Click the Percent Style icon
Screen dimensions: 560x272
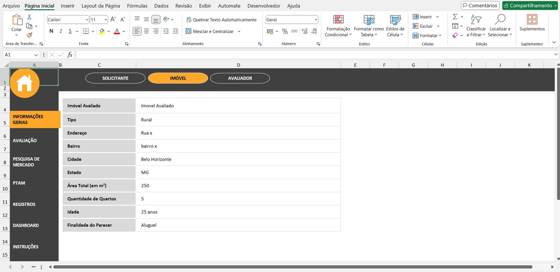coord(285,31)
